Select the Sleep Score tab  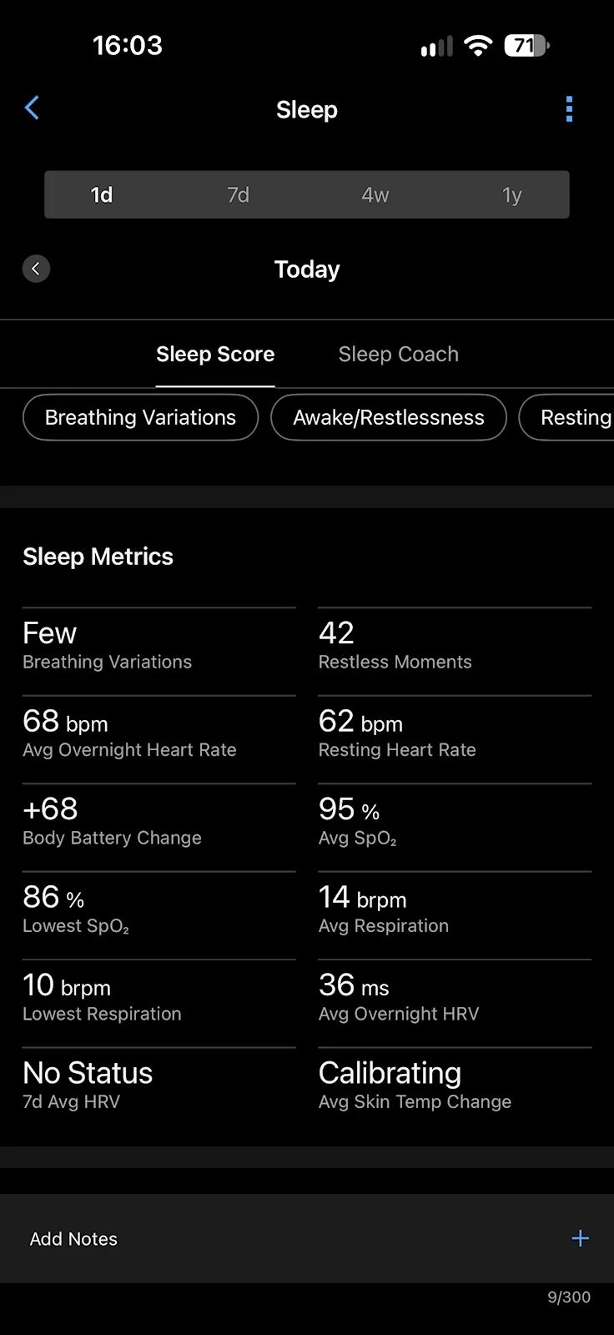point(215,354)
